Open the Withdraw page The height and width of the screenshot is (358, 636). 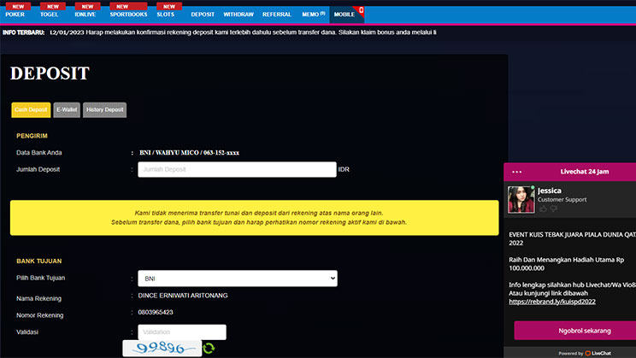238,15
